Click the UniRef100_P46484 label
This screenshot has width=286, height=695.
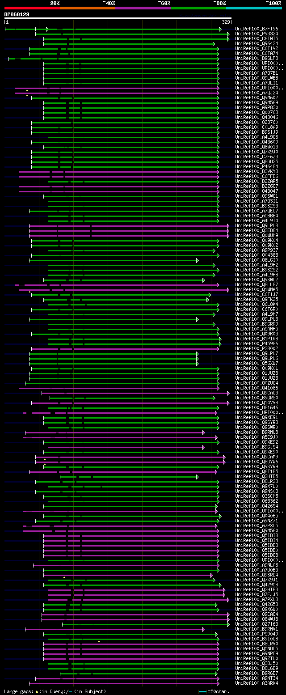click(257, 166)
